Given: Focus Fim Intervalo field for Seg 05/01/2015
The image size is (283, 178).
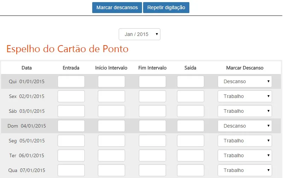Looking at the screenshot, I should click(152, 141).
